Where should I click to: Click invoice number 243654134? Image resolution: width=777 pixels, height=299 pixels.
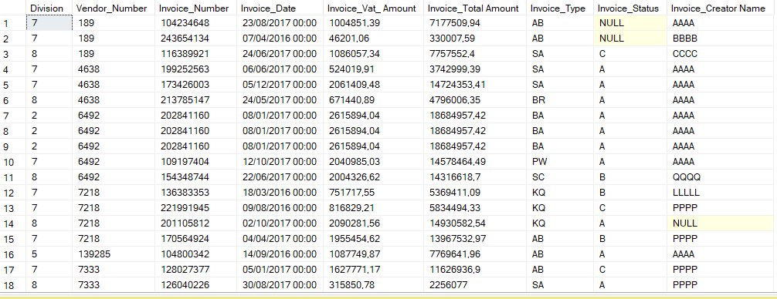coord(185,38)
